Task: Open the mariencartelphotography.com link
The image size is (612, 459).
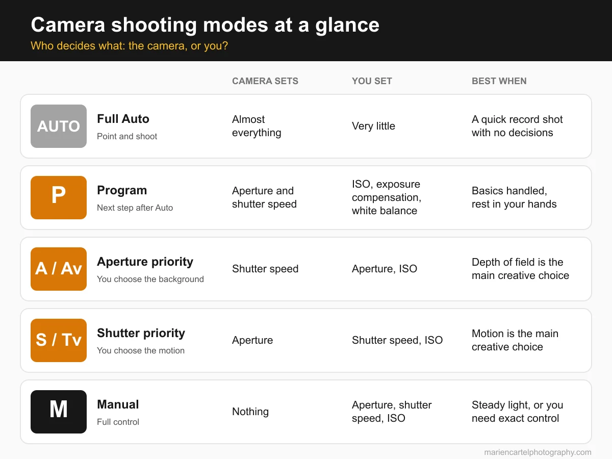Action: point(538,452)
